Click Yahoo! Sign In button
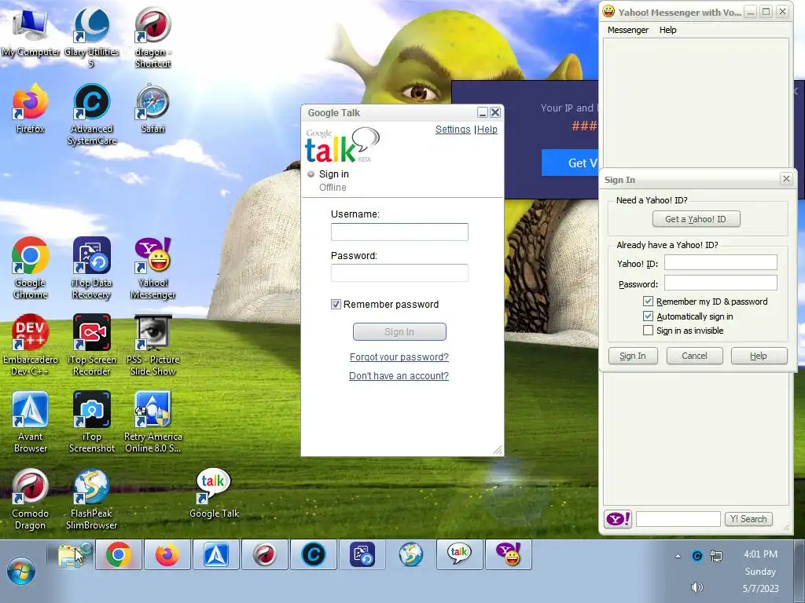 tap(633, 356)
